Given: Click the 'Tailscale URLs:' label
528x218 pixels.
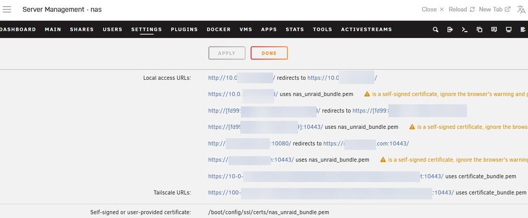Looking at the screenshot, I should pos(172,193).
